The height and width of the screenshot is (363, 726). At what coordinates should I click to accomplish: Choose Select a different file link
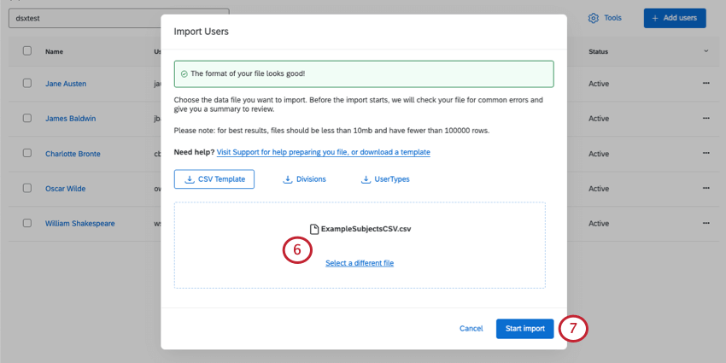(x=360, y=263)
